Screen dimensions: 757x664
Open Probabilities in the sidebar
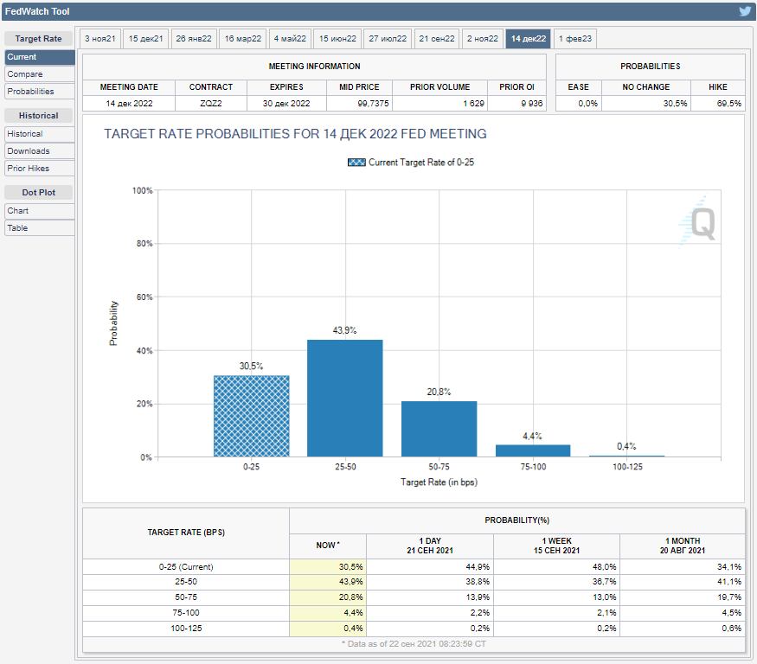40,91
